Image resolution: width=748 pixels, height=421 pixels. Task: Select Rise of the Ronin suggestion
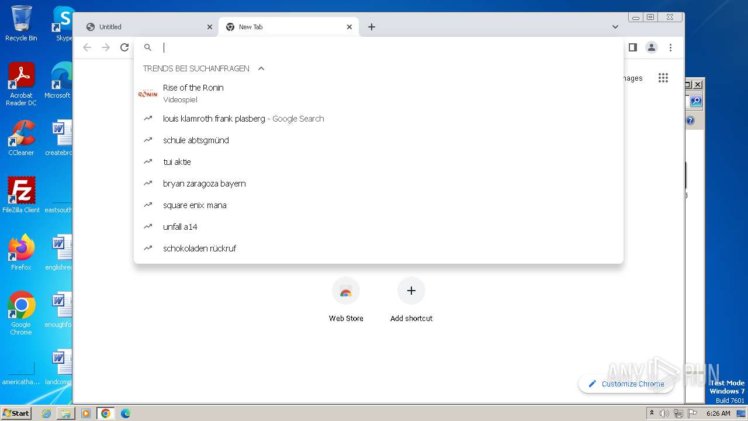379,93
